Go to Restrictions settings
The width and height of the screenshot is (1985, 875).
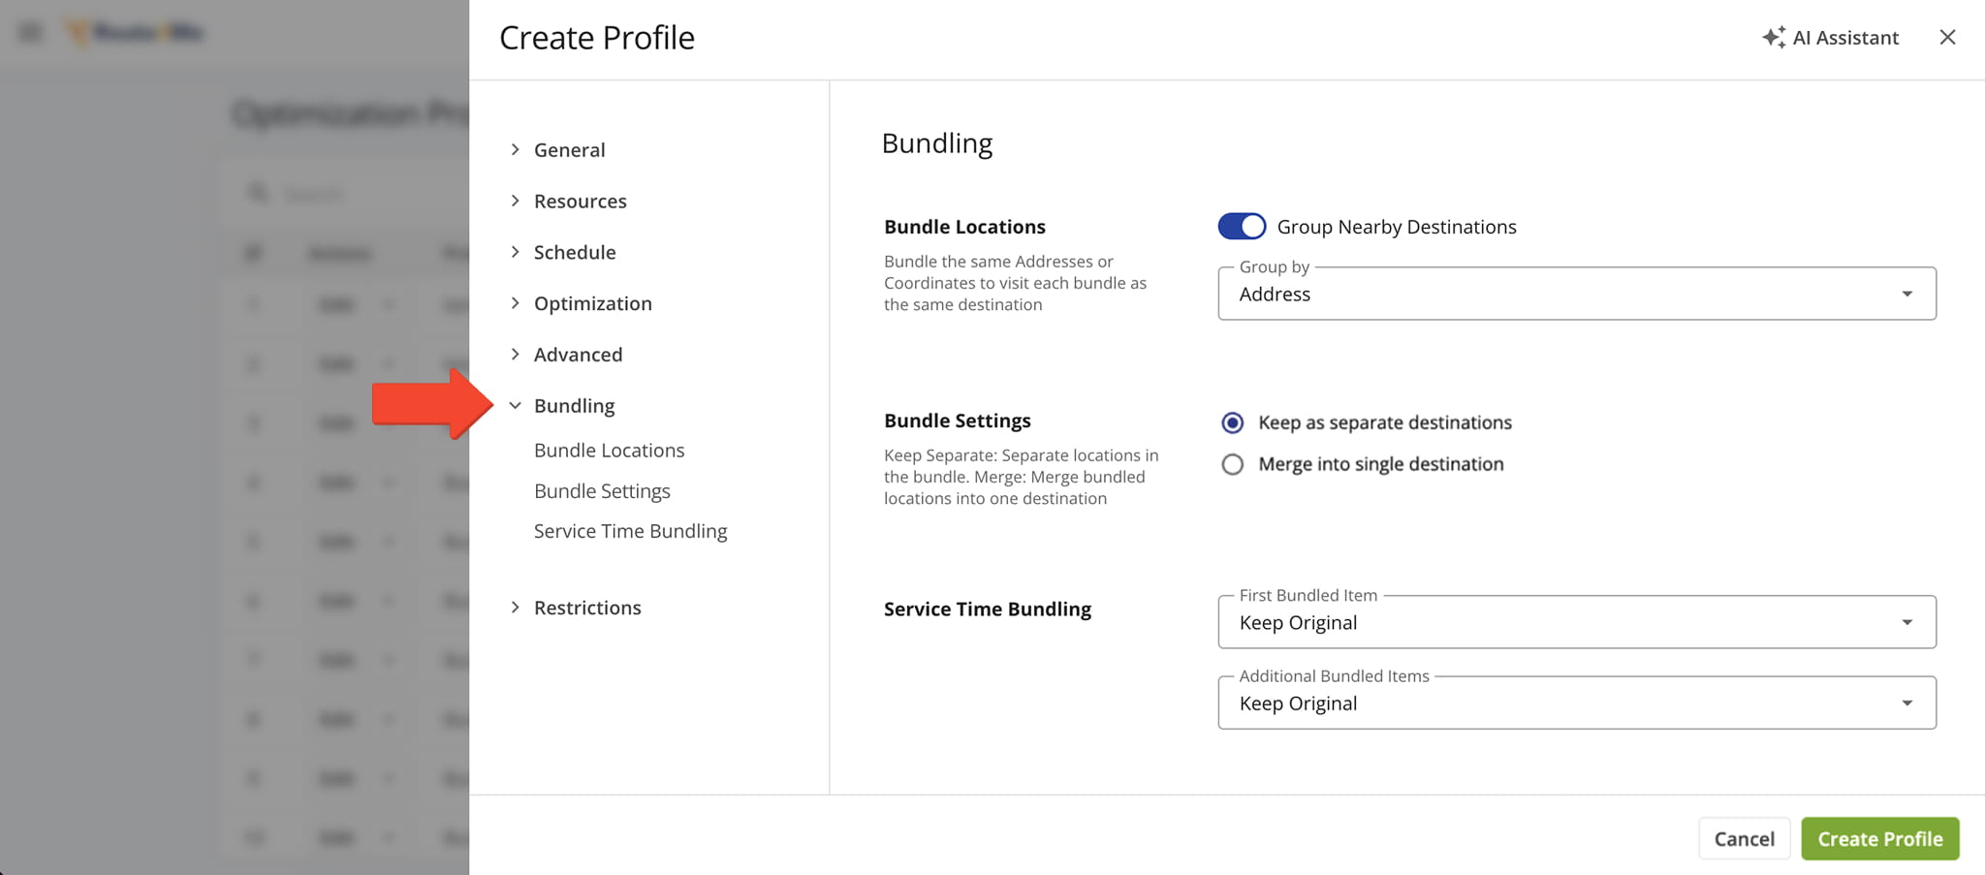(587, 608)
